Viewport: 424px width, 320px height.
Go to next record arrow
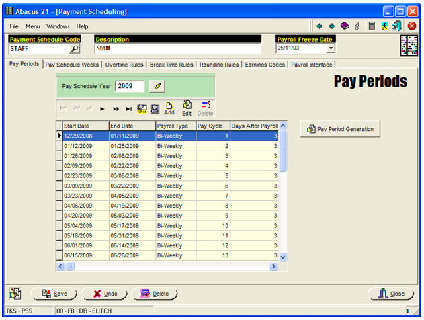click(103, 108)
